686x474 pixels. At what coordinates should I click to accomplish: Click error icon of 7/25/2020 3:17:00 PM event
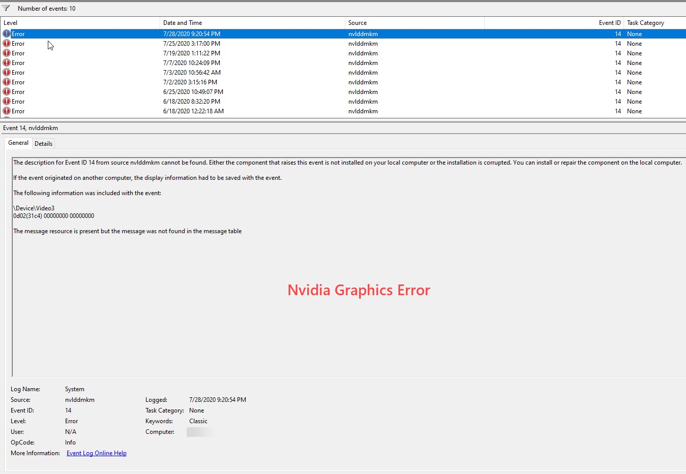7,43
